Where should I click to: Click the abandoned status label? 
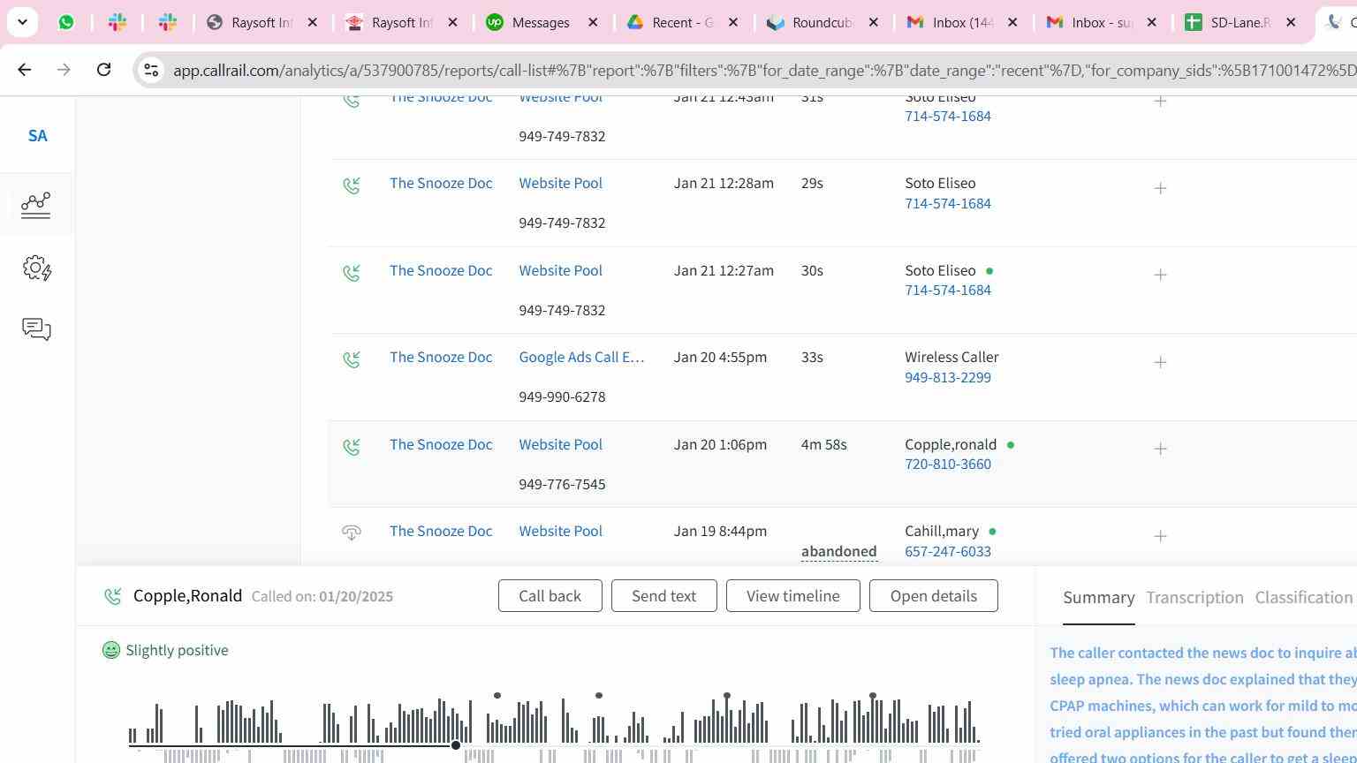point(839,552)
